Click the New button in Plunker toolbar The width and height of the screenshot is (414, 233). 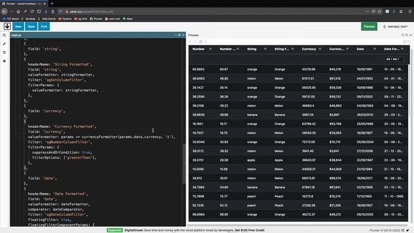(18, 27)
